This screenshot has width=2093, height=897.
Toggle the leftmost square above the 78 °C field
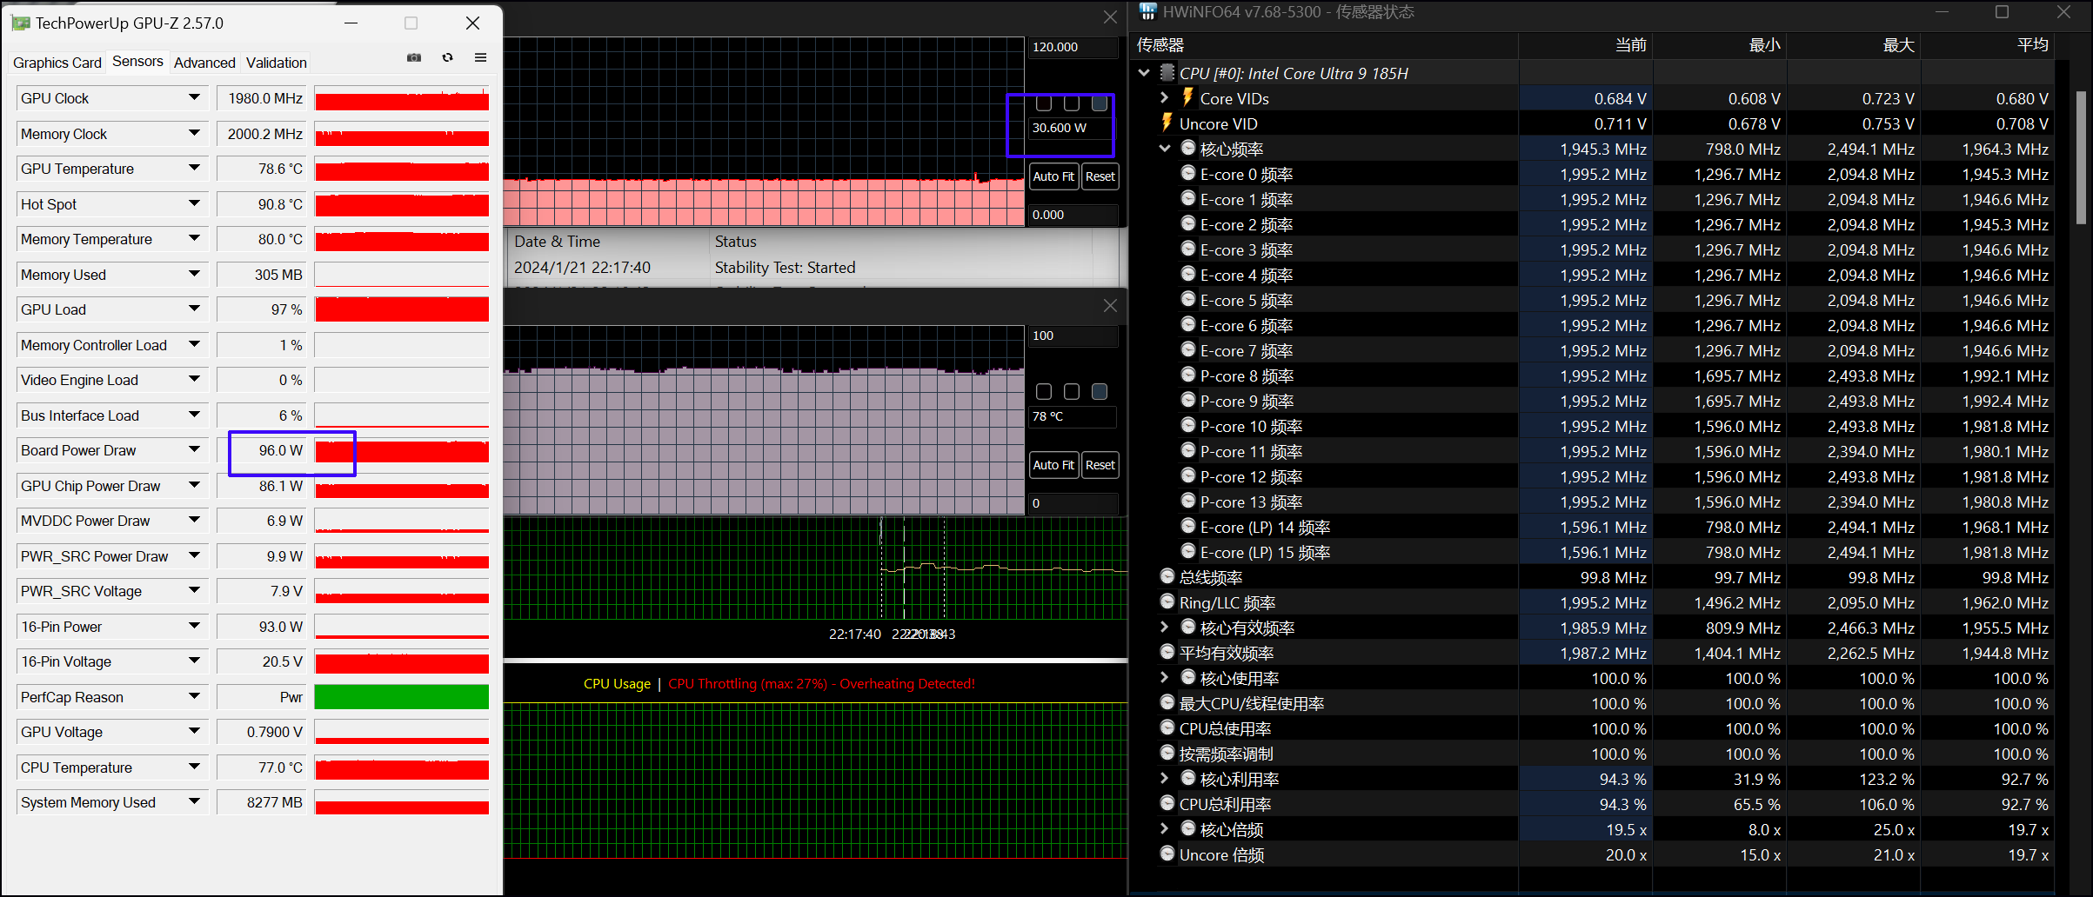pyautogui.click(x=1044, y=392)
